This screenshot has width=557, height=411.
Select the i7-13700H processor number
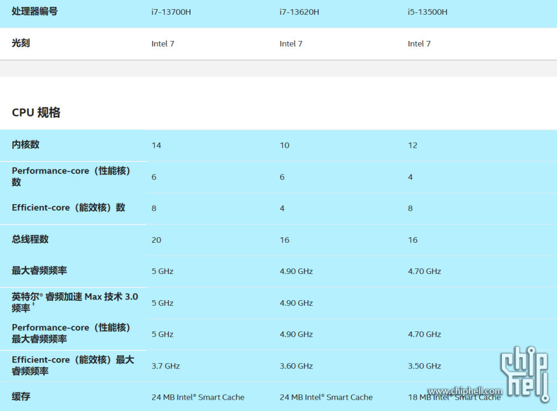click(171, 12)
